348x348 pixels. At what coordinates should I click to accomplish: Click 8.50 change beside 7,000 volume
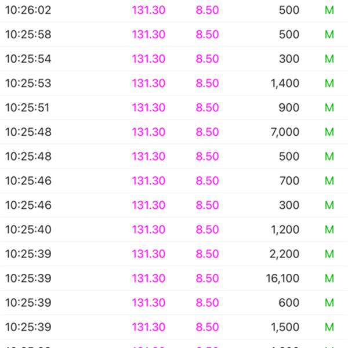(x=207, y=132)
